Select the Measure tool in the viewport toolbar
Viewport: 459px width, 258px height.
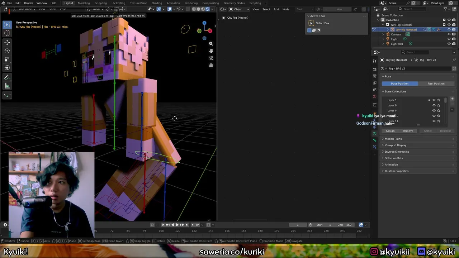[x=7, y=86]
